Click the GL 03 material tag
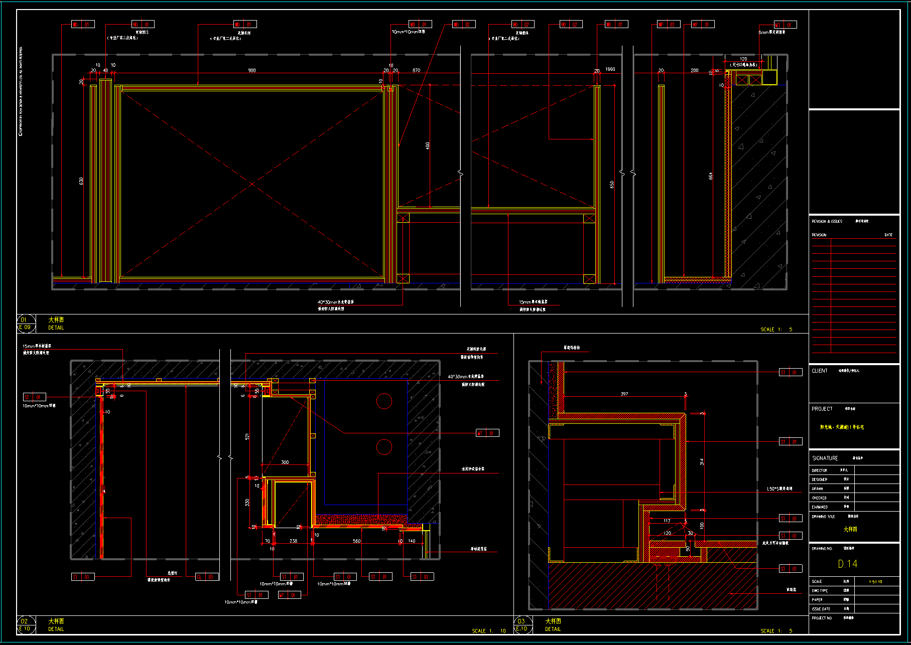This screenshot has width=911, height=645. point(207,577)
